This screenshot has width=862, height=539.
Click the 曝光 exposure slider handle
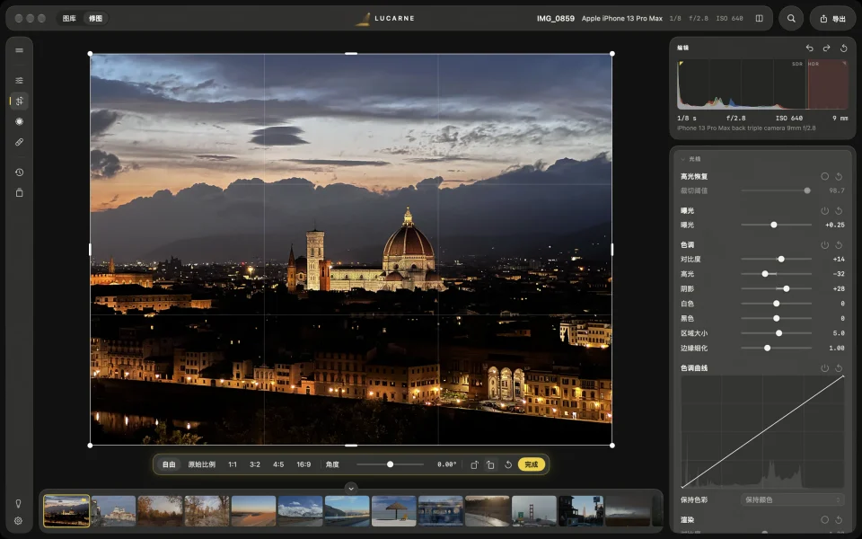point(773,225)
